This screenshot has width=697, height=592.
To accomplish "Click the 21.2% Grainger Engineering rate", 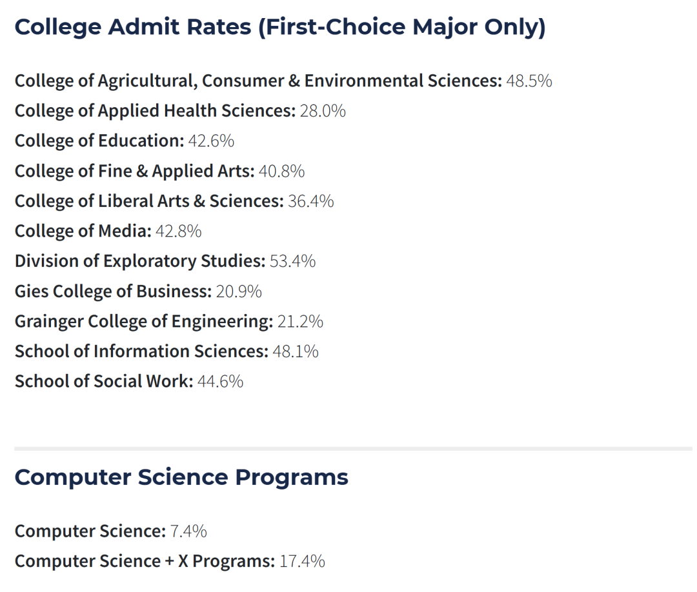I will [x=300, y=321].
